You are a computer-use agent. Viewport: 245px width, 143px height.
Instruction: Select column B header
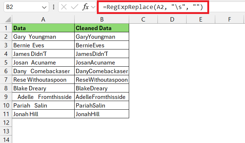click(102, 19)
